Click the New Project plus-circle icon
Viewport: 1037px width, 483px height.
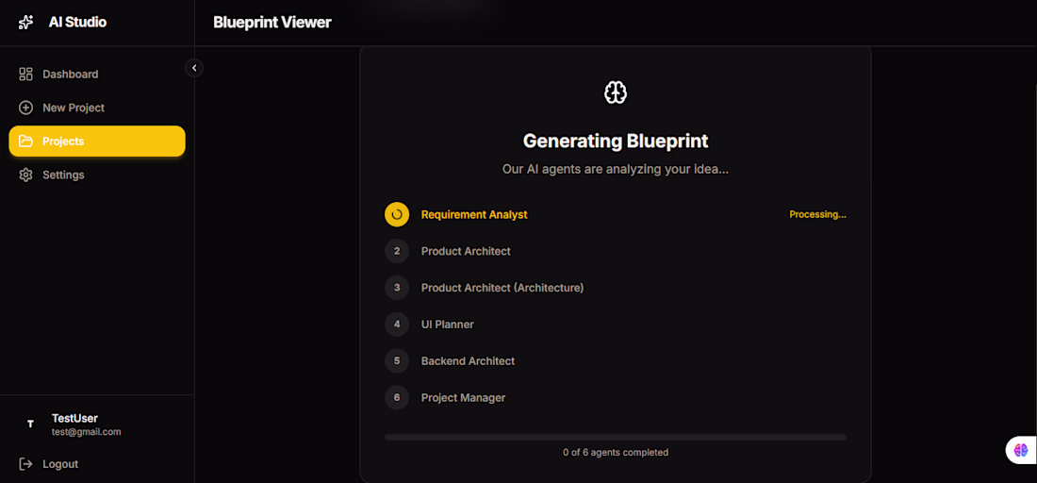click(x=25, y=108)
